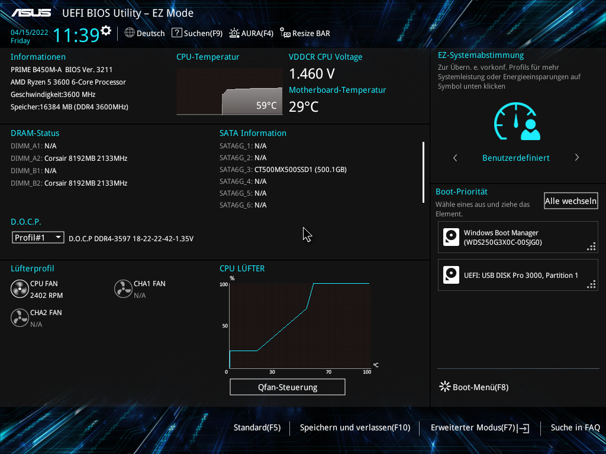Screen dimensions: 606x454
Task: Select Windows Boot Manager boot entry
Action: 518,237
